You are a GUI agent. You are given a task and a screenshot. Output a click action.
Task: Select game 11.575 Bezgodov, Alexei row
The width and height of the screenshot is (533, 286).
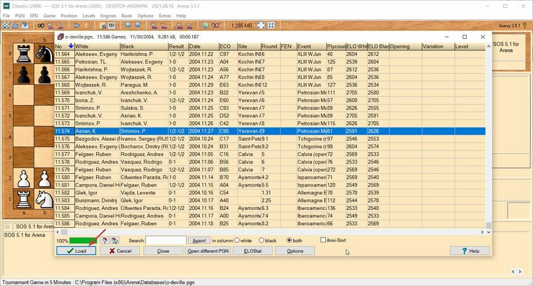(x=270, y=138)
